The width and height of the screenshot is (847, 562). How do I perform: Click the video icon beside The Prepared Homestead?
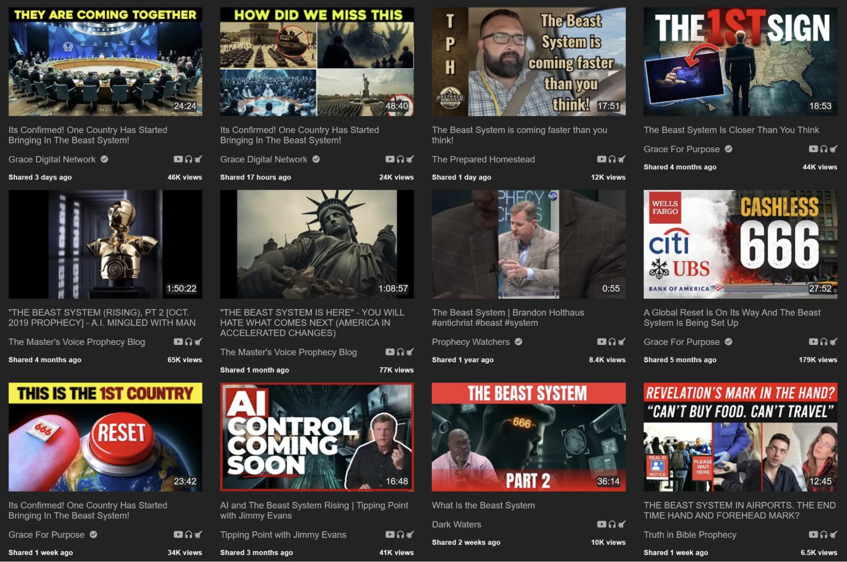click(x=601, y=159)
